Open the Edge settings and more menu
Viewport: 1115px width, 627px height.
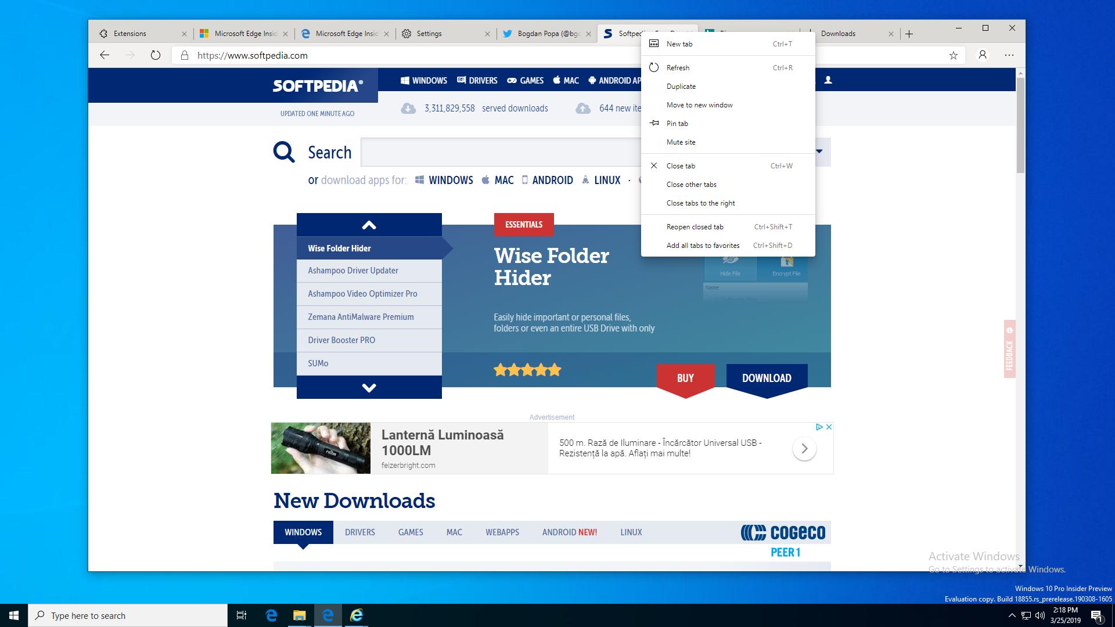[1009, 55]
